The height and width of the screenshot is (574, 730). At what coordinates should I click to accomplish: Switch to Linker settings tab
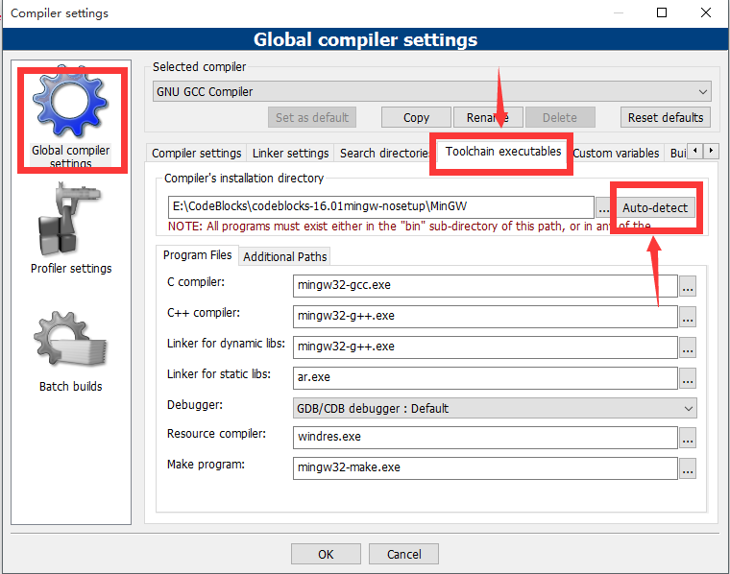click(x=290, y=154)
